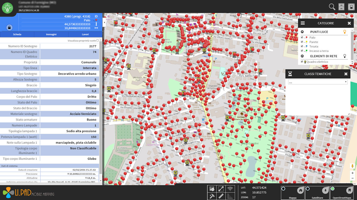Click the padlock lock icon
Viewport: 357px width, 200px height.
pyautogui.click(x=9, y=27)
